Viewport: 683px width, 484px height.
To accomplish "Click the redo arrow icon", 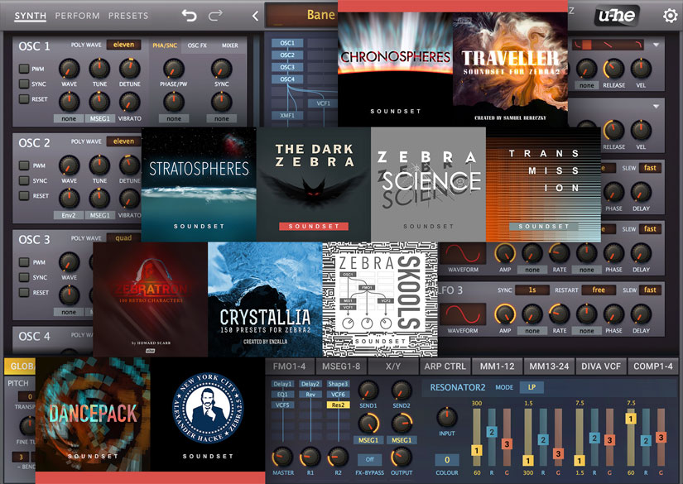I will click(216, 16).
